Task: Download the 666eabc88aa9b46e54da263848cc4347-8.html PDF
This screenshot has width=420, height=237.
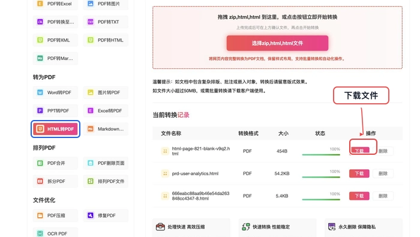Action: coord(359,196)
